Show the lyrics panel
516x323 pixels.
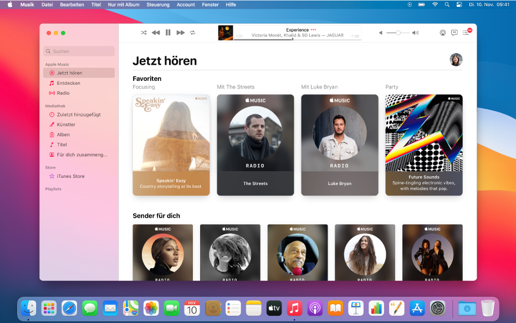[x=454, y=32]
